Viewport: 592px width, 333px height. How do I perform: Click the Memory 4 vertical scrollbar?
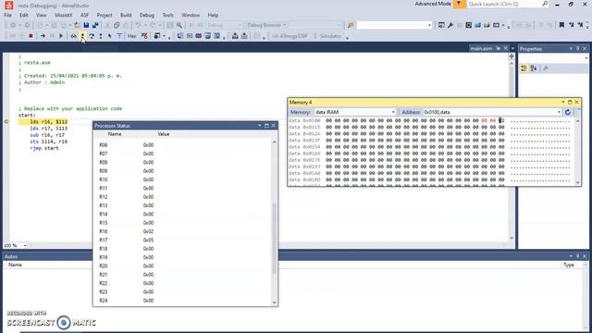[577, 151]
